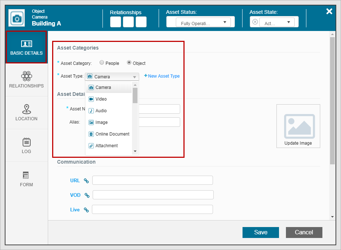The image size is (341, 250).
Task: Pick Audio in the asset type list
Action: click(x=101, y=111)
